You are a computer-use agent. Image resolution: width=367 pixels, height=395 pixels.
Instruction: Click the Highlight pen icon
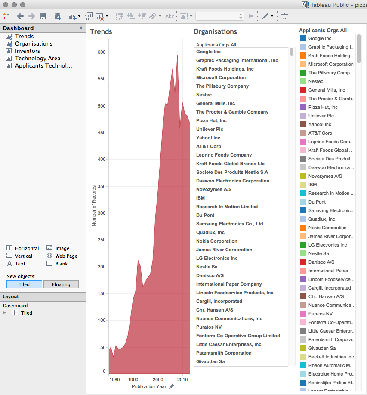pyautogui.click(x=265, y=16)
